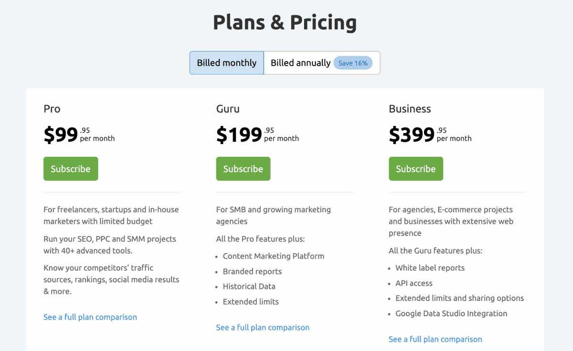Click the Plans & Pricing heading
The height and width of the screenshot is (351, 573).
click(x=285, y=22)
